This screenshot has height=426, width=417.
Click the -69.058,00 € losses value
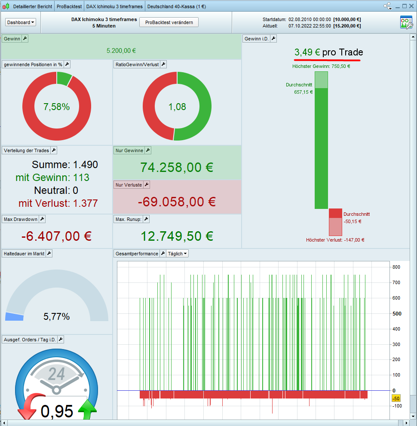tap(177, 202)
